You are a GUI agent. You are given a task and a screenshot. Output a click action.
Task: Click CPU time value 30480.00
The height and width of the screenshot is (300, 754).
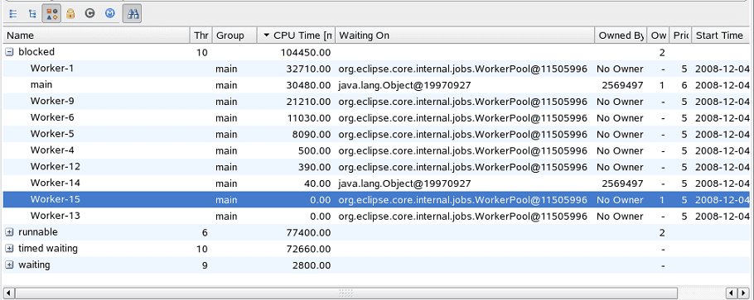tap(307, 85)
